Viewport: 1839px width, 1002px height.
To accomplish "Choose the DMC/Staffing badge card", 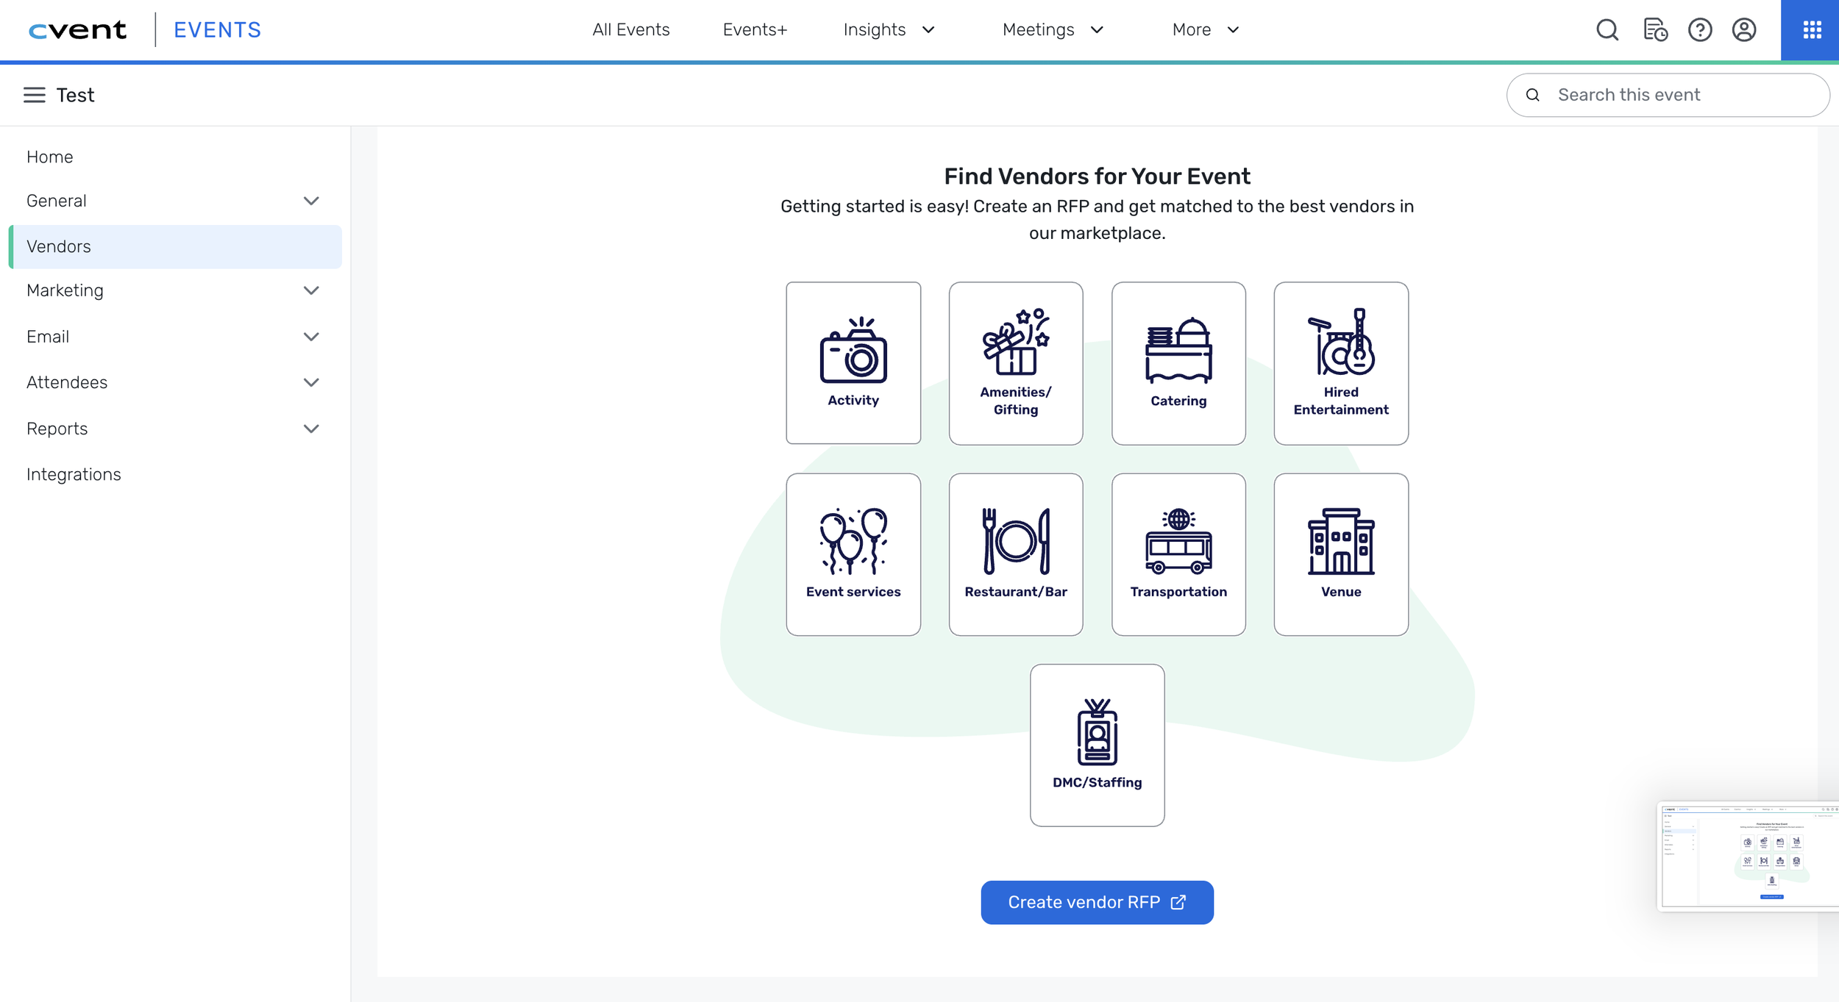I will point(1096,745).
